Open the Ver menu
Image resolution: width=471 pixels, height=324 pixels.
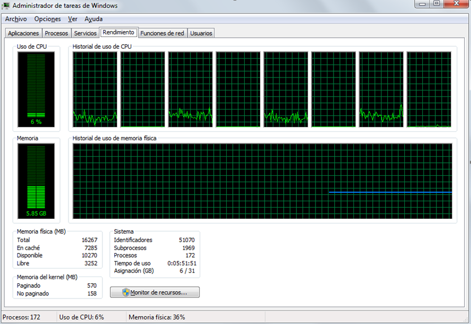point(73,19)
